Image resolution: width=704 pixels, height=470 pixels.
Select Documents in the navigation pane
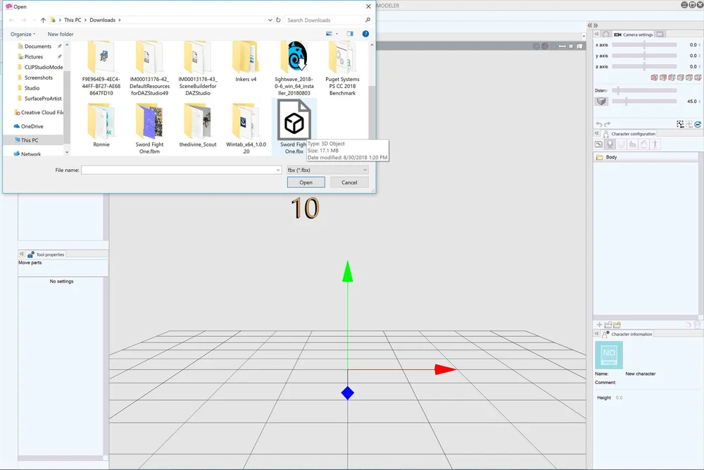coord(38,47)
